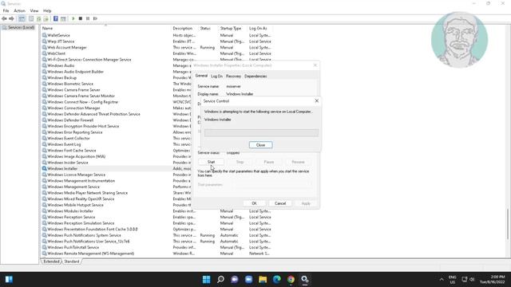Select the Windows Font Cache Service row

tap(71, 151)
